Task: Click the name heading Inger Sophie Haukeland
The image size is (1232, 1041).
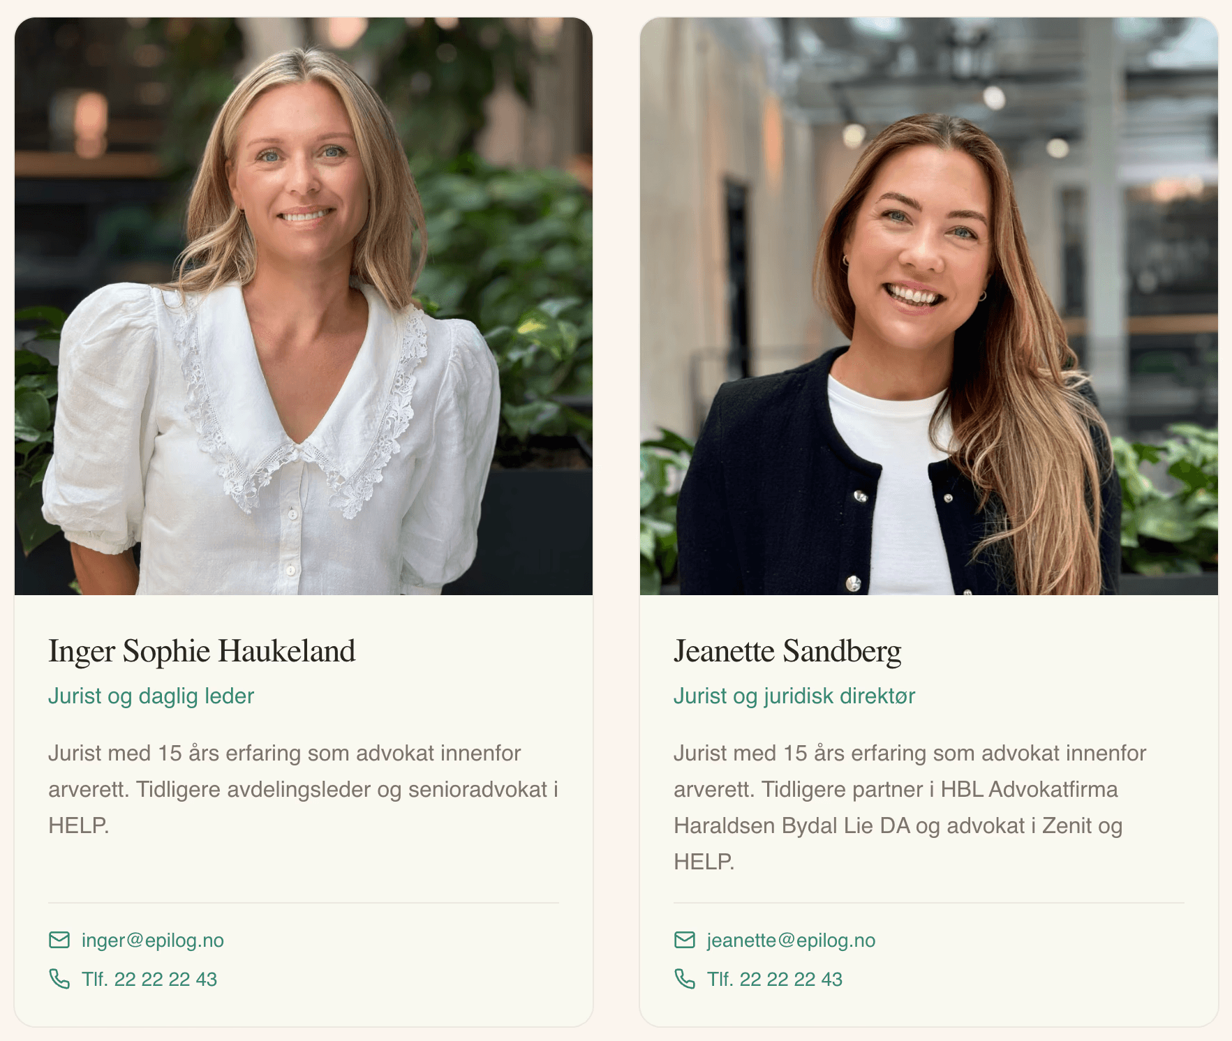Action: pyautogui.click(x=202, y=652)
